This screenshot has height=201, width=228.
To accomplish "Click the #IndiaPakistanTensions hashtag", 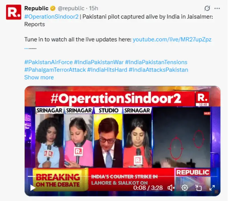I will point(156,62).
